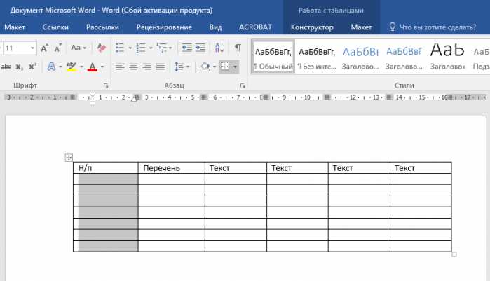Apply the Без интервала style

317,57
